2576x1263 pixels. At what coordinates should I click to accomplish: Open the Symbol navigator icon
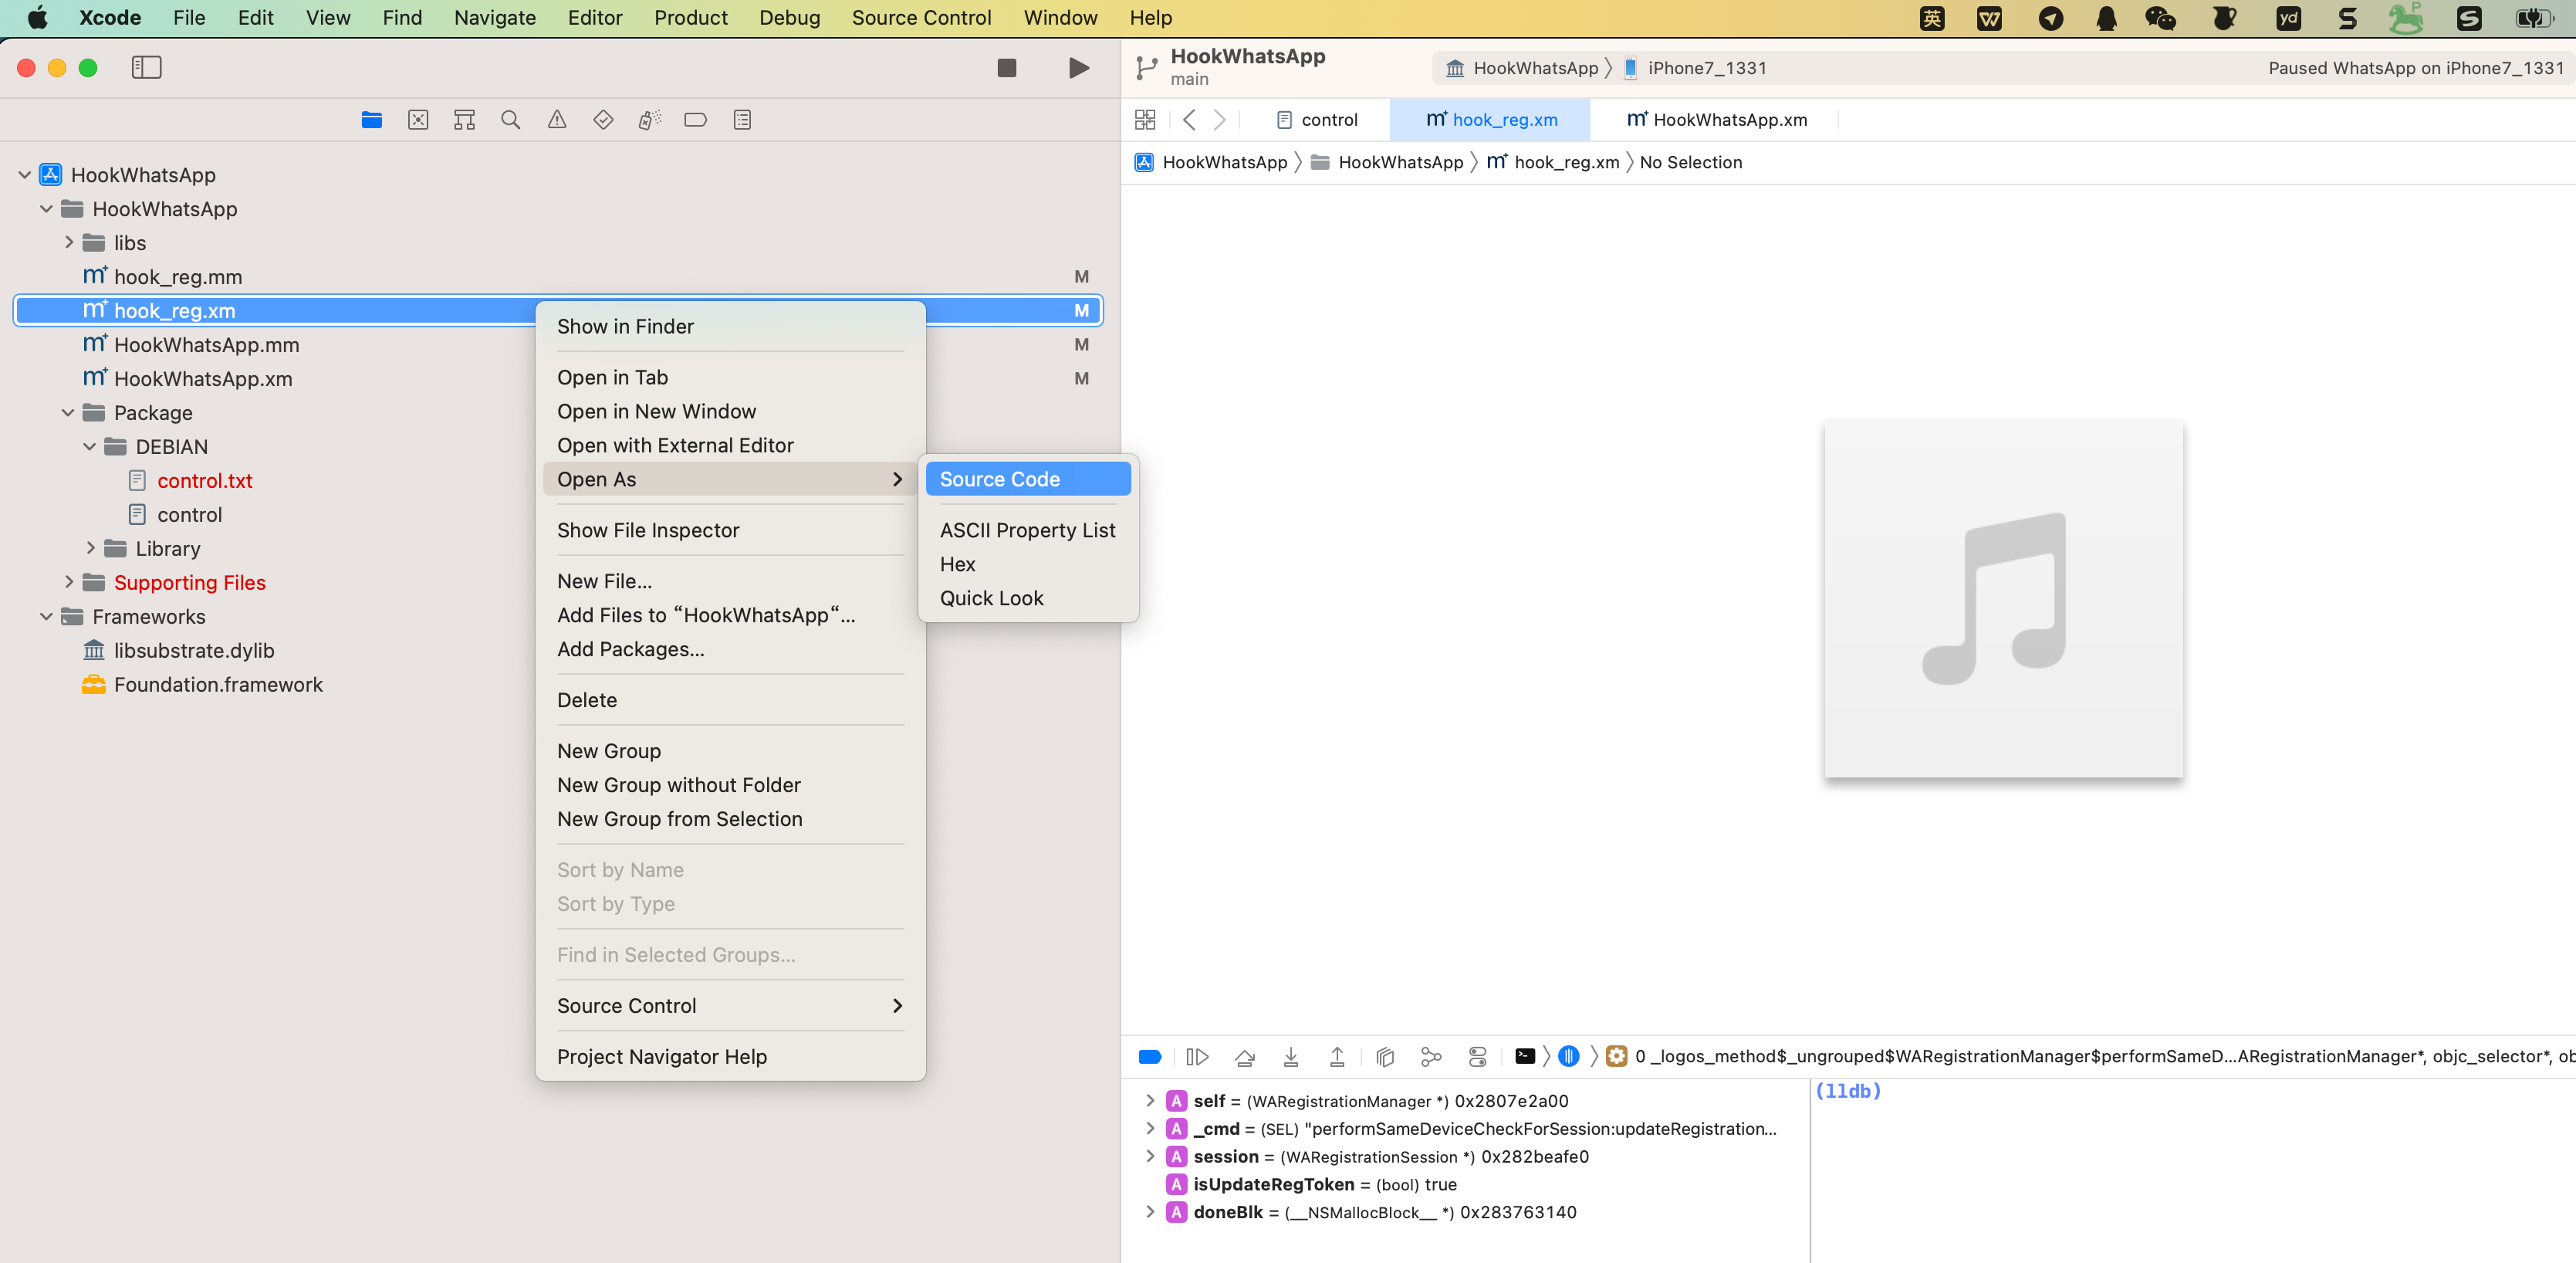tap(464, 120)
